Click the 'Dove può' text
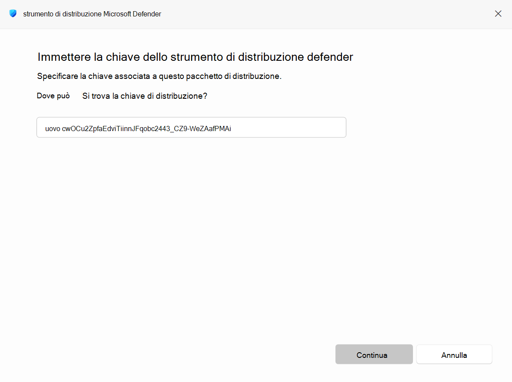 point(53,96)
